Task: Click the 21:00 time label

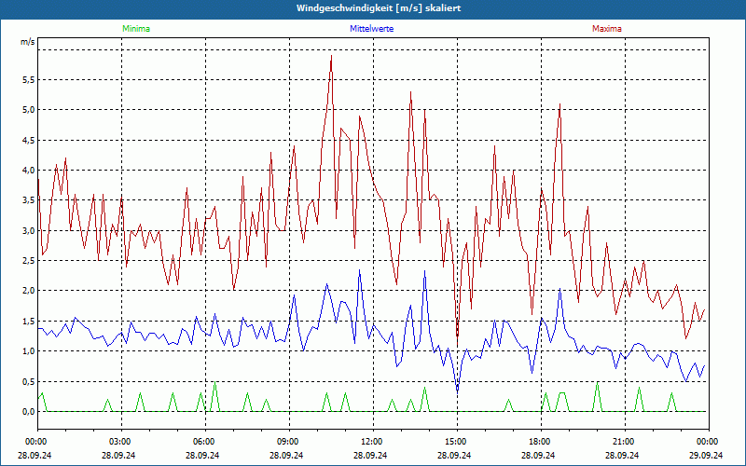Action: pyautogui.click(x=625, y=442)
